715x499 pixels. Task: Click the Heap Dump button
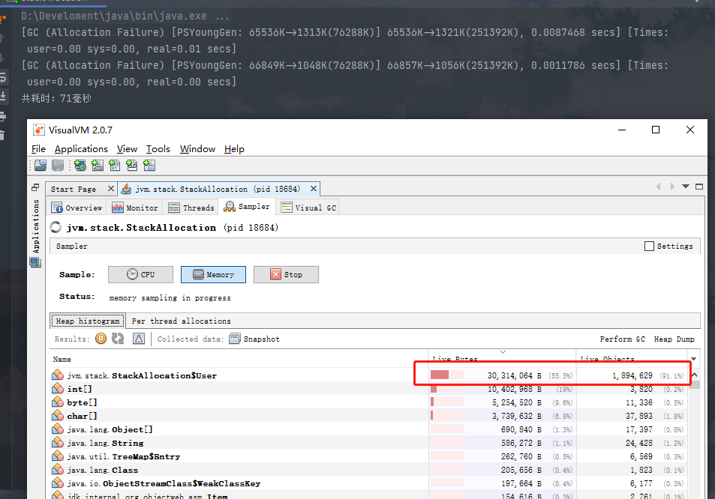point(674,339)
